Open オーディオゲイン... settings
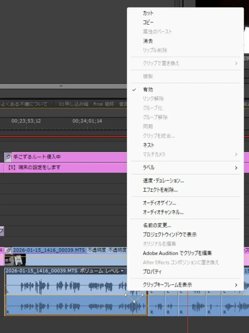The height and width of the screenshot is (333, 249). pyautogui.click(x=159, y=203)
